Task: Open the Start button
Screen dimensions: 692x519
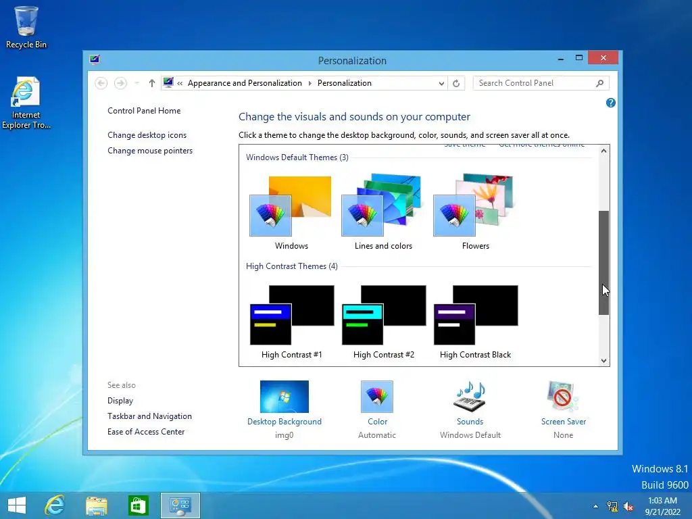Action: click(17, 505)
